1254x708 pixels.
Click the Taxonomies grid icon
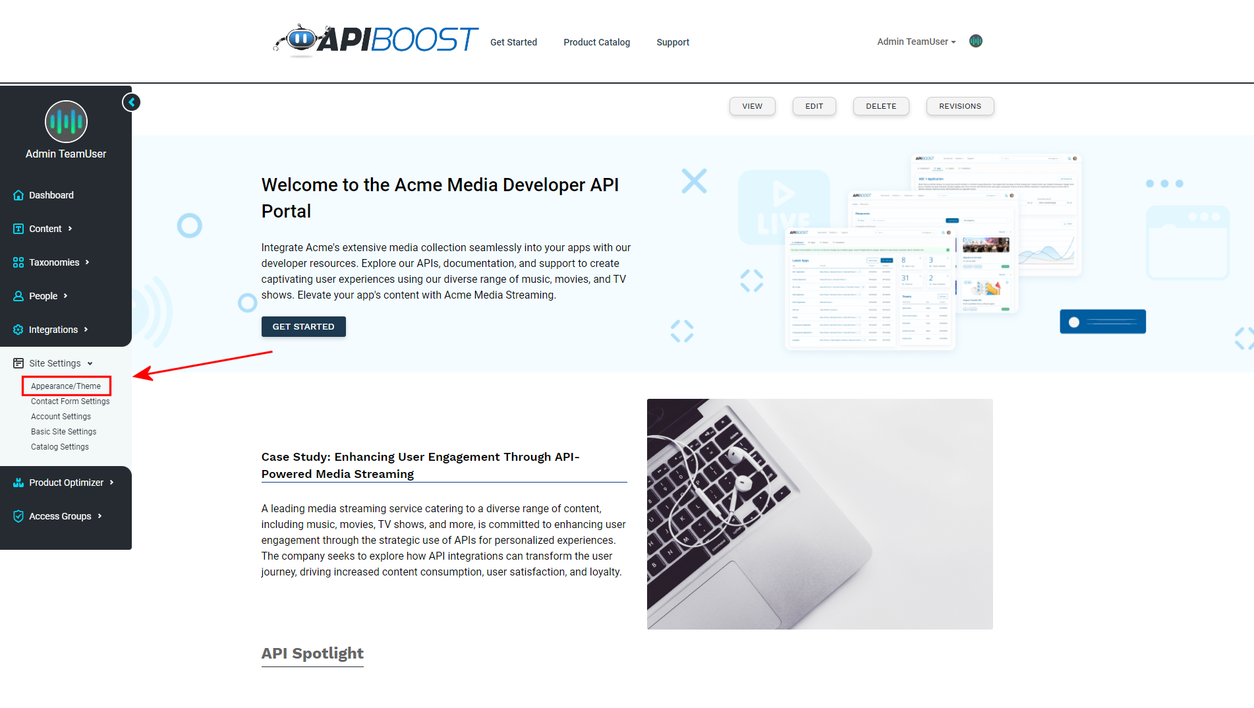pos(18,262)
